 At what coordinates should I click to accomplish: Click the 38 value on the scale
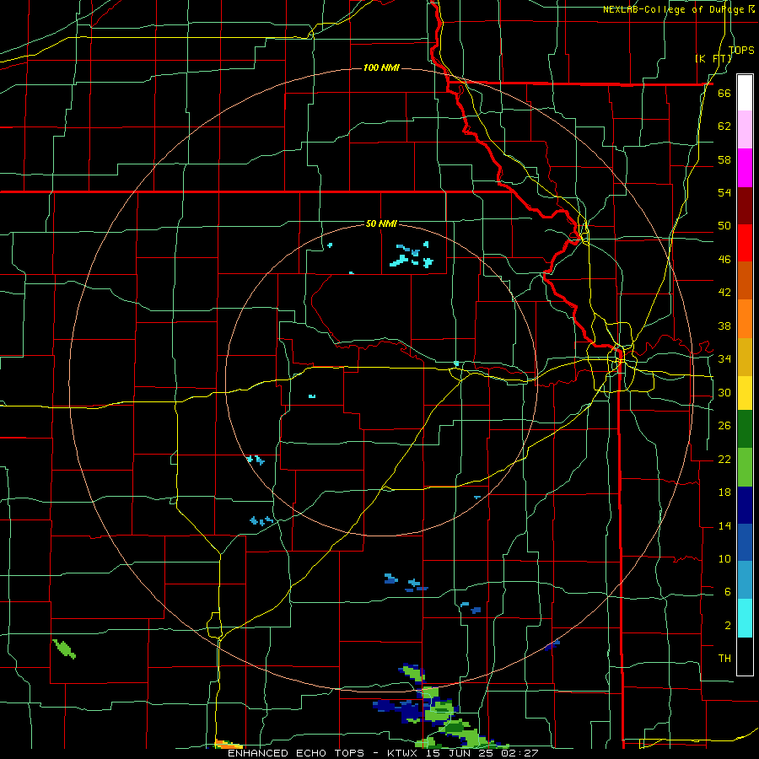point(724,326)
